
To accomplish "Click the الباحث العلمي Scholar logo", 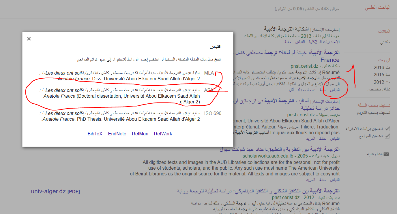I will 378,8.
